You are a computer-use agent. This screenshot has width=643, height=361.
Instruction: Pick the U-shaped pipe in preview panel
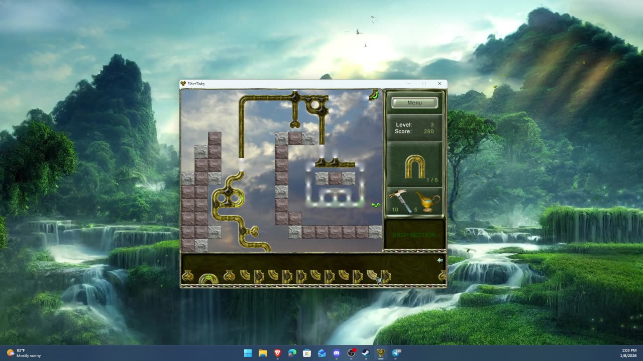click(415, 166)
